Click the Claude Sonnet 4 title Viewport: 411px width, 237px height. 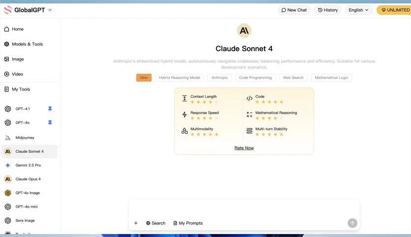(244, 48)
